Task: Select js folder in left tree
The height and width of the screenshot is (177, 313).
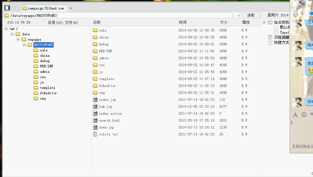Action: point(42,82)
